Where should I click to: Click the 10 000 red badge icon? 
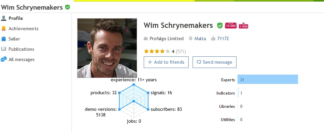(231, 25)
